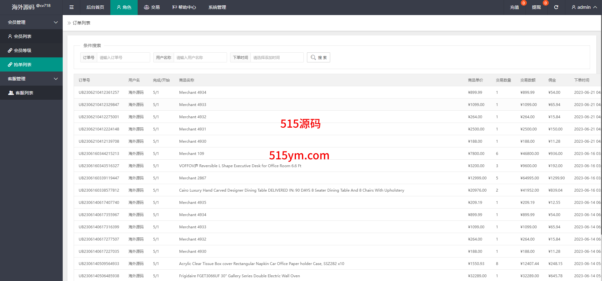The height and width of the screenshot is (281, 602).
Task: Open the 帮助中心 top menu
Action: pyautogui.click(x=184, y=7)
